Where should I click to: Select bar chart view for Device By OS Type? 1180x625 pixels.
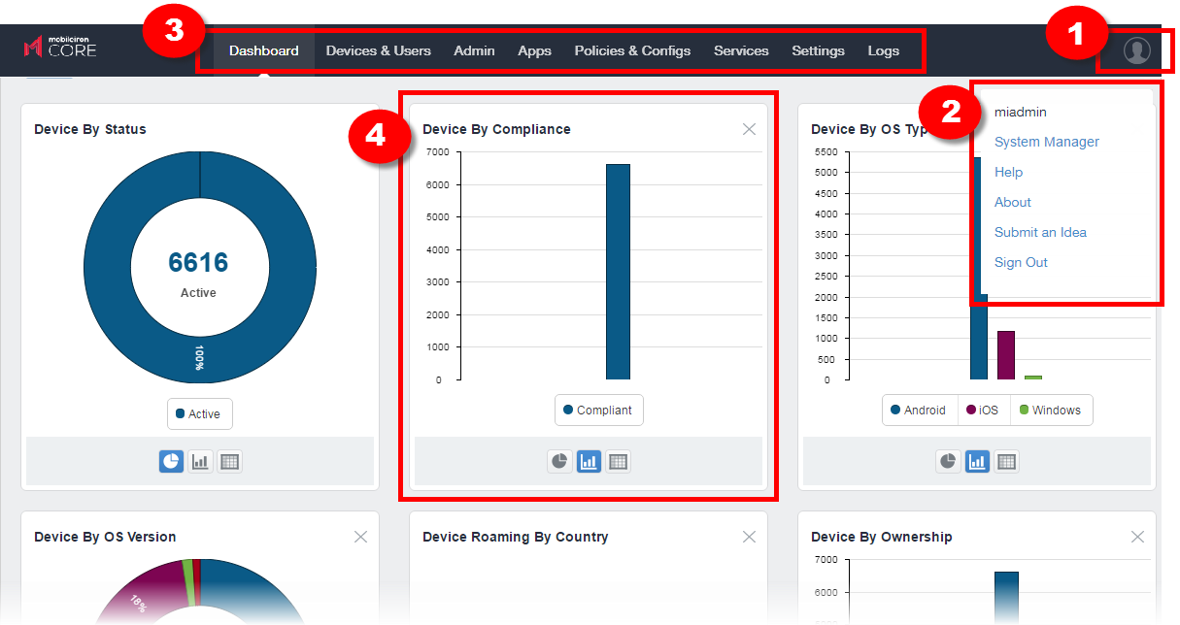pos(977,462)
